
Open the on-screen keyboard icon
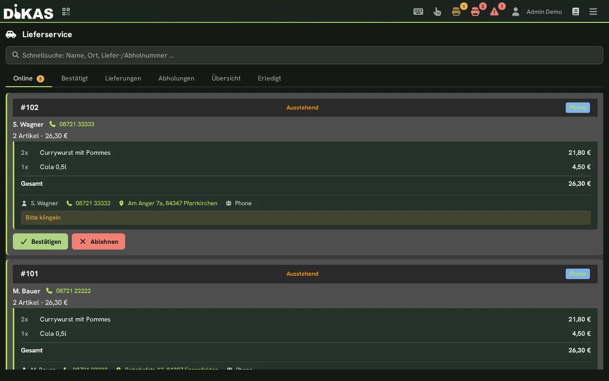tap(418, 11)
